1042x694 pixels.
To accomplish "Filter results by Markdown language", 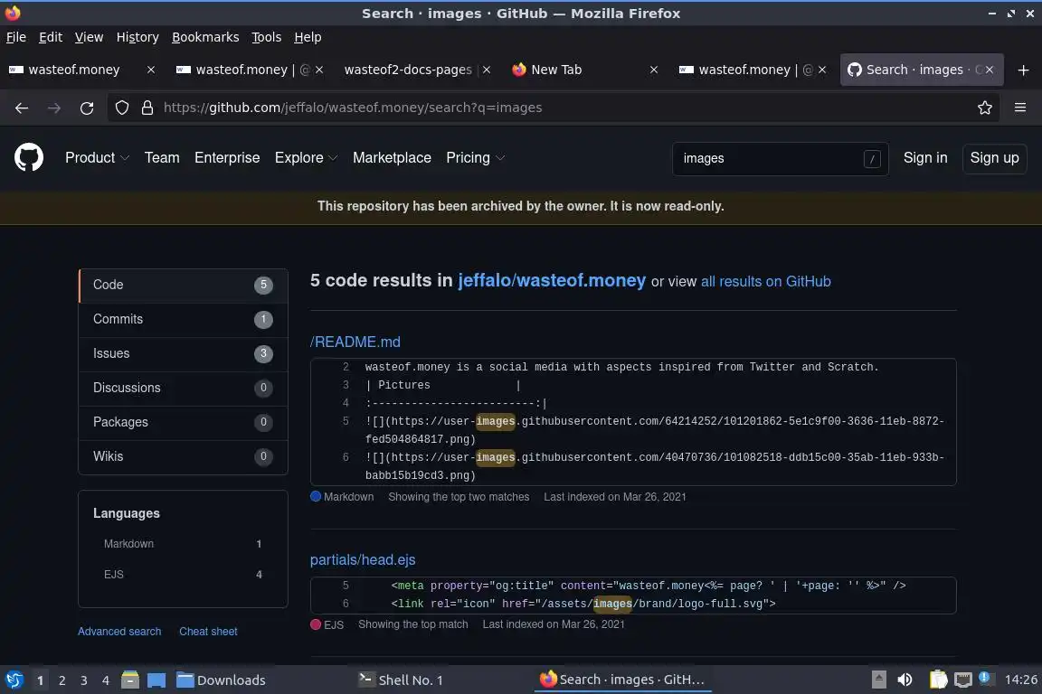I will [183, 544].
